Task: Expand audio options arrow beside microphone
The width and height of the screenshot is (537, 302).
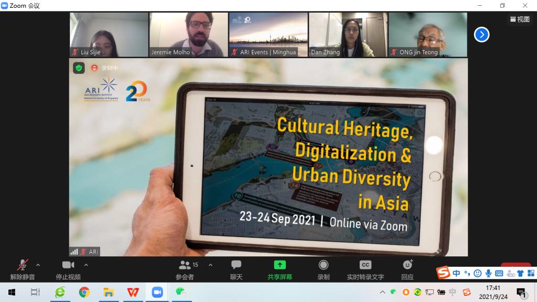Action: pos(38,265)
